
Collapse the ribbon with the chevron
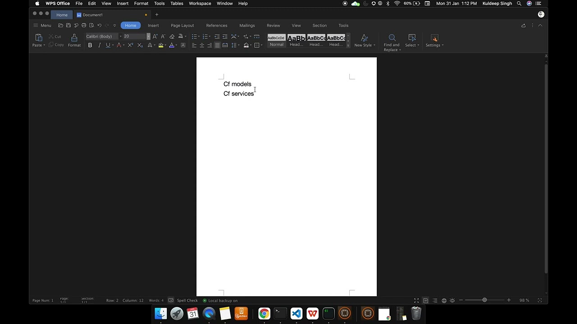click(540, 25)
